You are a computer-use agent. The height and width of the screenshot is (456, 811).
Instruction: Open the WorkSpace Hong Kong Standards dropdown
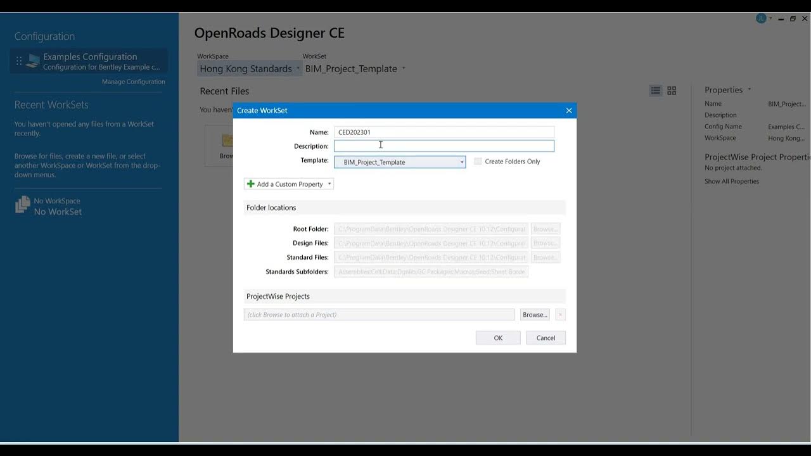(x=250, y=68)
